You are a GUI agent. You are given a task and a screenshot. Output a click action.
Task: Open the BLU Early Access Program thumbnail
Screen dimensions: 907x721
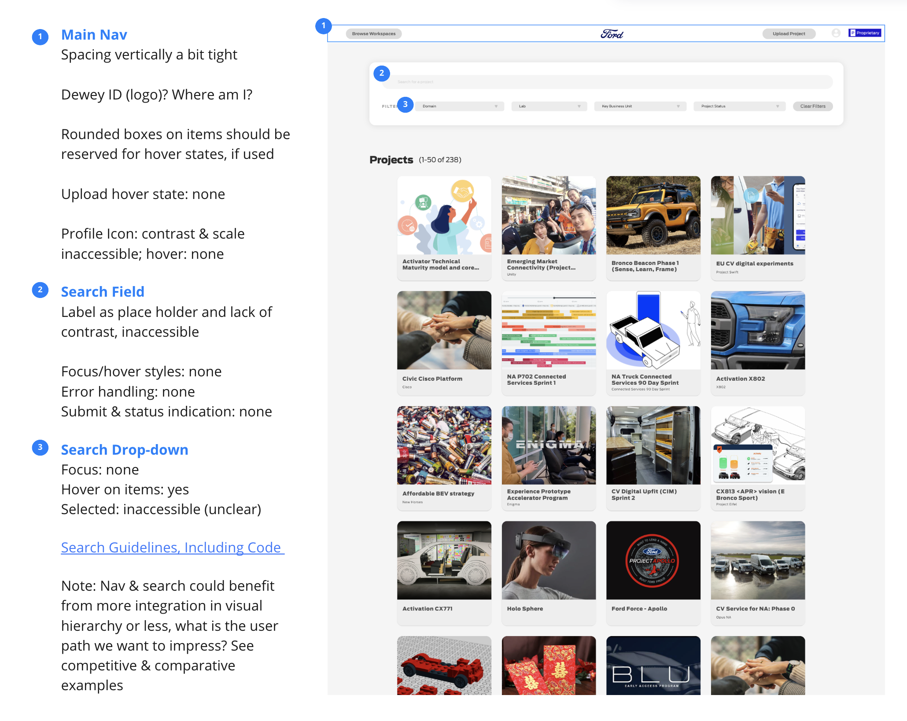point(653,666)
